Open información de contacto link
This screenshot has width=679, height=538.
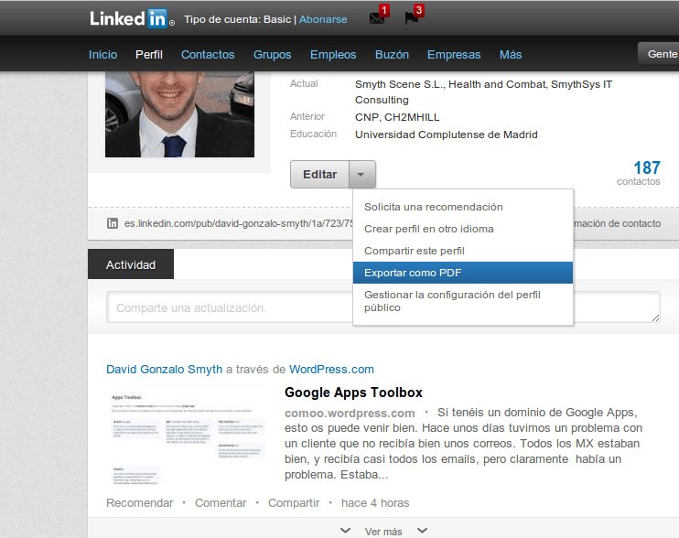click(x=617, y=223)
